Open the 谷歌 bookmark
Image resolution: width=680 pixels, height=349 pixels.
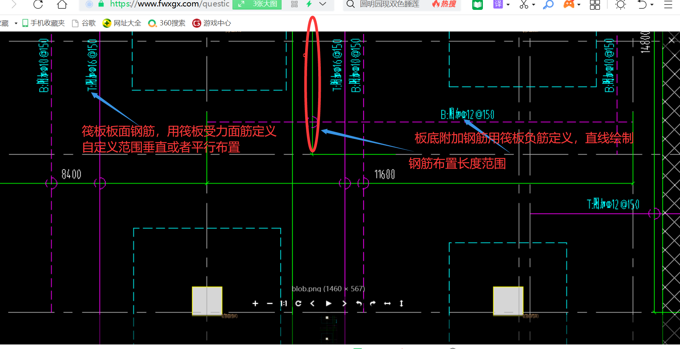click(84, 23)
